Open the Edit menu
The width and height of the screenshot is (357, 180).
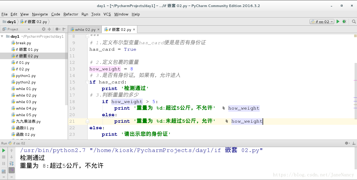14,14
